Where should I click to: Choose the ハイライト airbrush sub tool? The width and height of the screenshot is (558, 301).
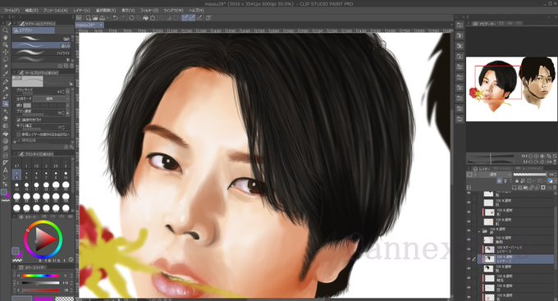pyautogui.click(x=42, y=52)
